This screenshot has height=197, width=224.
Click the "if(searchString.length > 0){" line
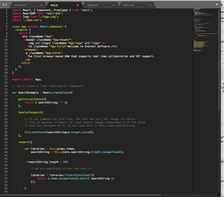(x=46, y=162)
